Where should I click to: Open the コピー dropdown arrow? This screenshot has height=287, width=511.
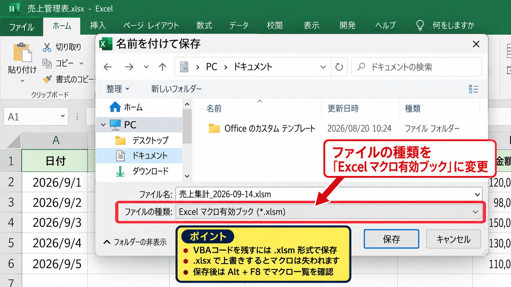82,63
